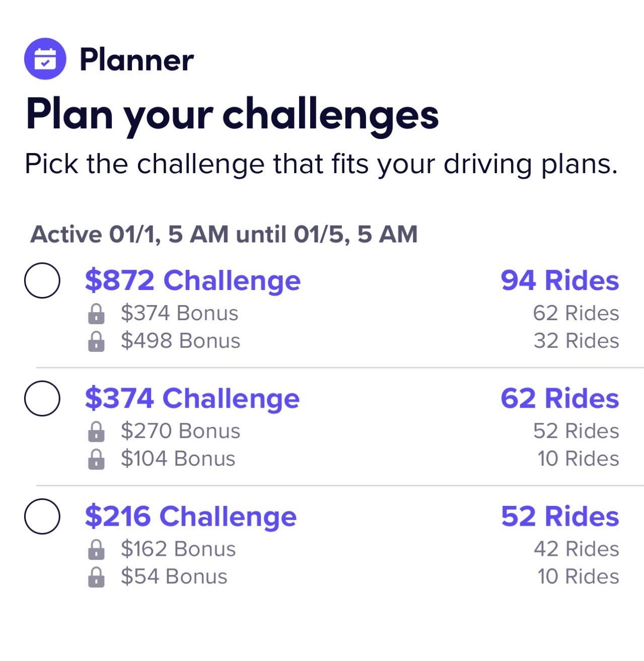
Task: Click lock icon beside $162 Bonus
Action: click(96, 549)
